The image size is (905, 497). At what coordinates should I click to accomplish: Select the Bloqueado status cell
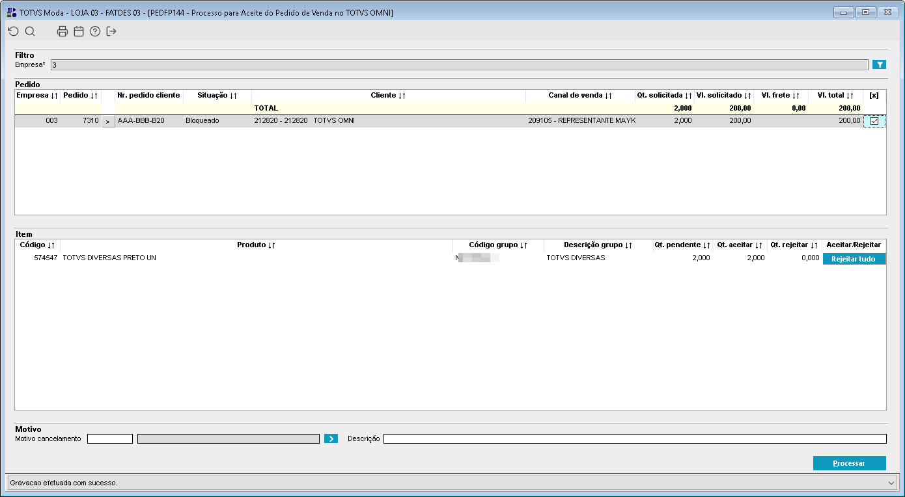coord(217,121)
